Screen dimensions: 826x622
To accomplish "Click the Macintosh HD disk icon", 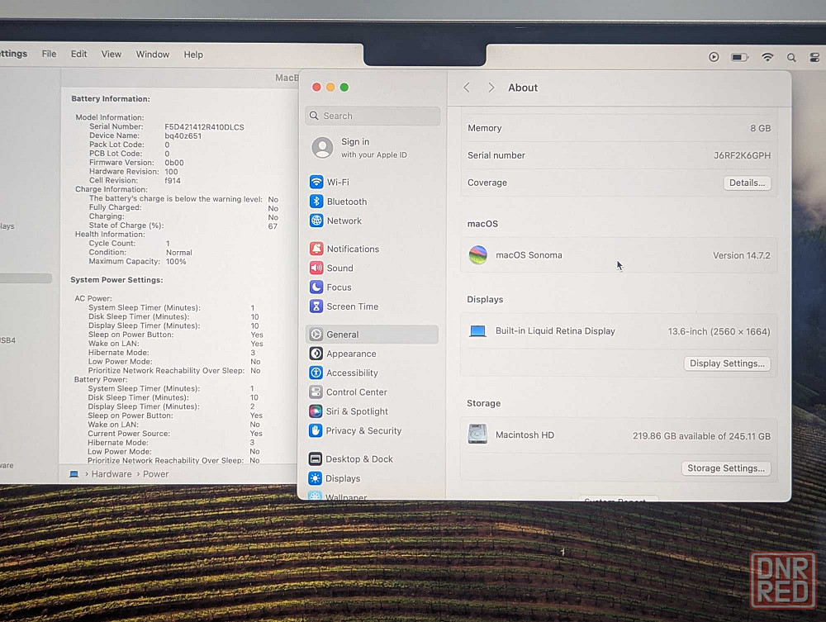I will (477, 434).
